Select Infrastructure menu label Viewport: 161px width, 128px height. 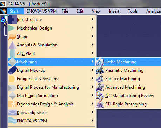point(29,20)
